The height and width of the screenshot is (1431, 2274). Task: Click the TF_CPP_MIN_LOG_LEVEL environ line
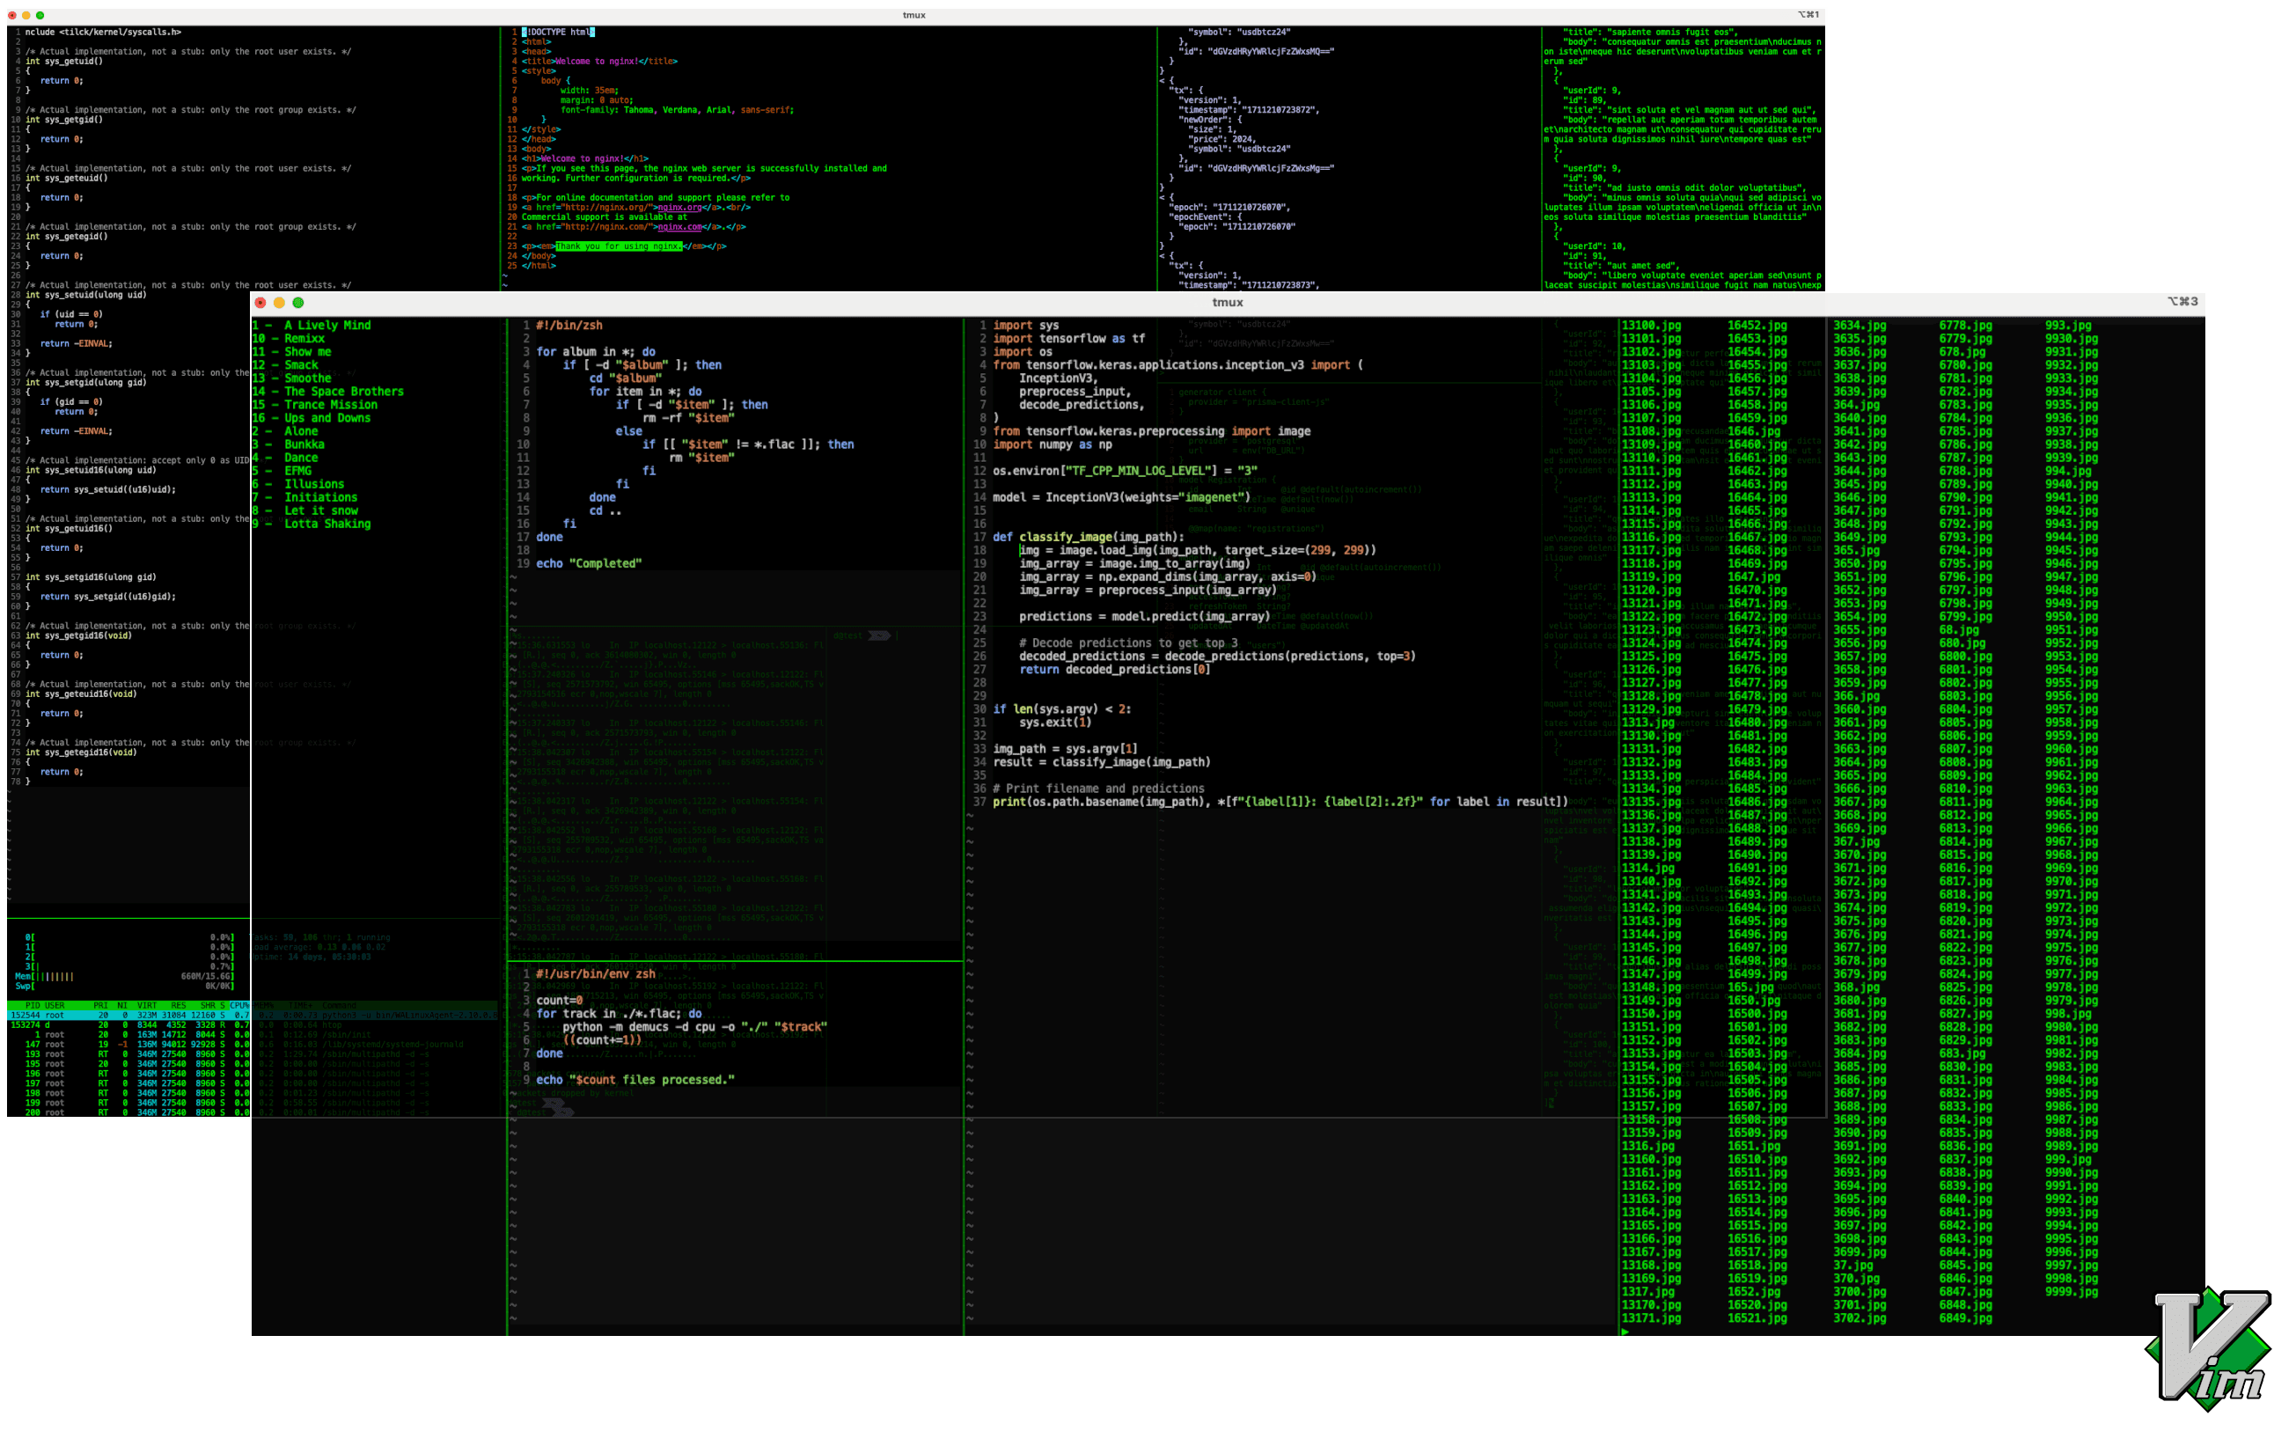(1125, 470)
